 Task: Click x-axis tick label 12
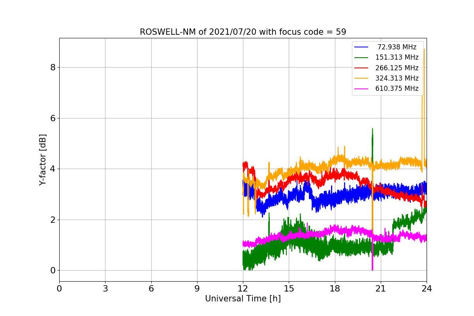click(243, 289)
